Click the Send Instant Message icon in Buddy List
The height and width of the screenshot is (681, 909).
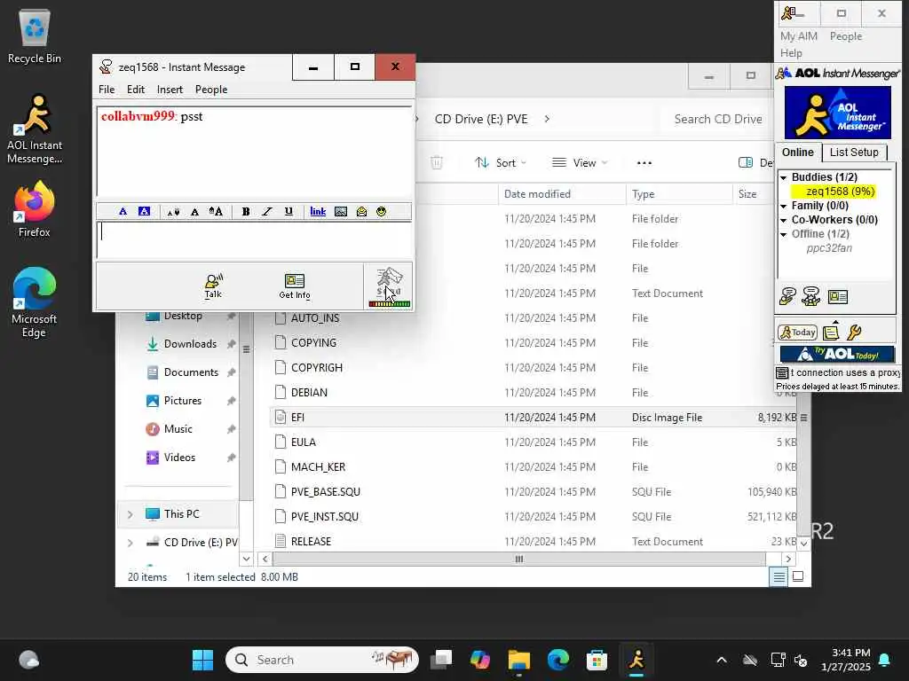point(787,296)
